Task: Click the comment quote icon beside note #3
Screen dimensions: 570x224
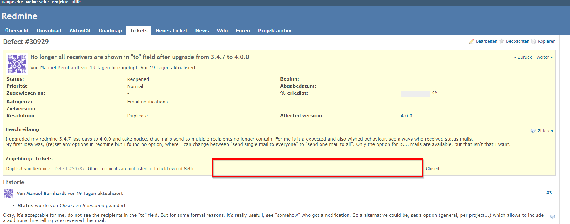Action: pyautogui.click(x=553, y=217)
